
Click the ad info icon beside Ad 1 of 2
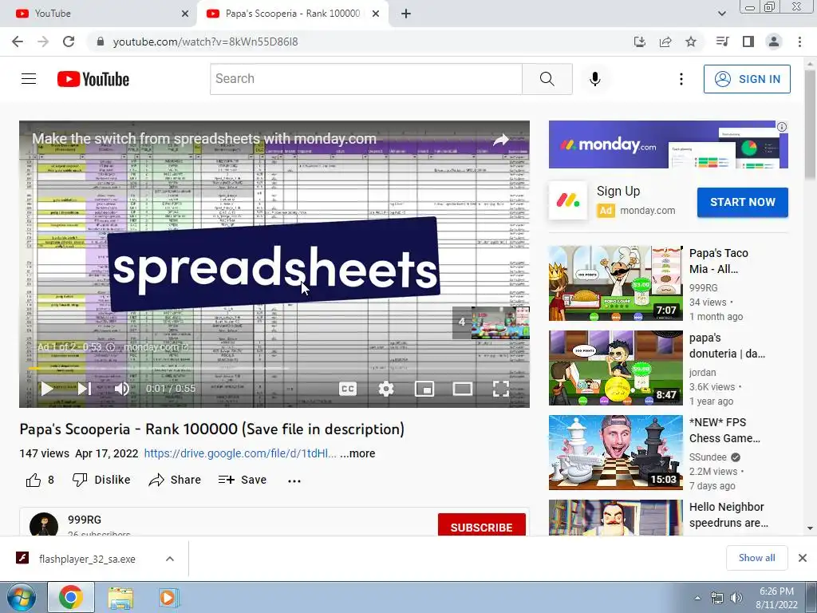click(110, 347)
